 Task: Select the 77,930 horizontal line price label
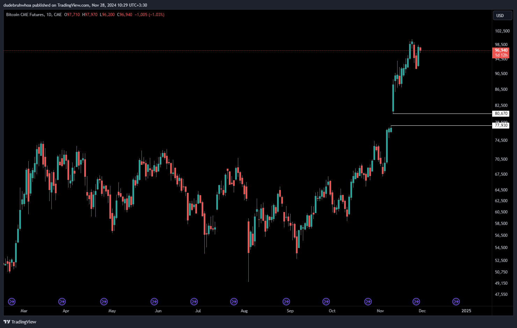pos(501,125)
